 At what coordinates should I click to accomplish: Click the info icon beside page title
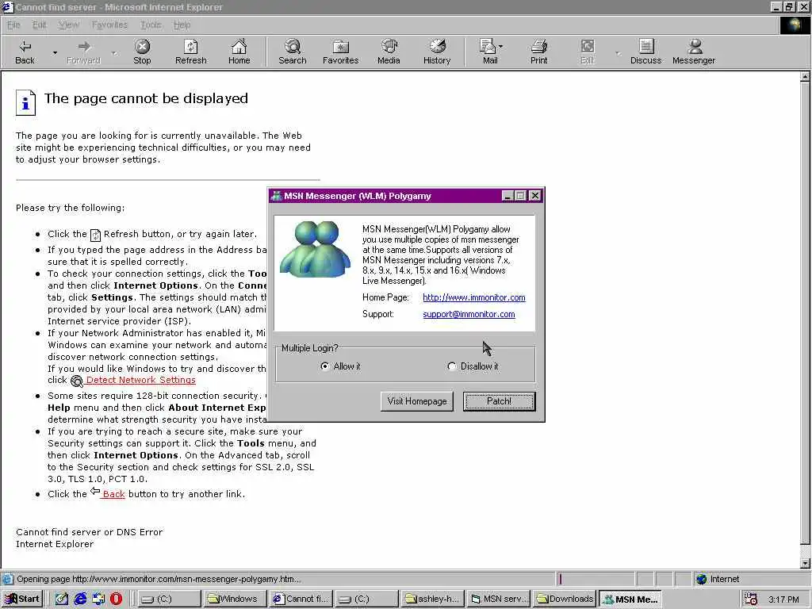tap(26, 102)
